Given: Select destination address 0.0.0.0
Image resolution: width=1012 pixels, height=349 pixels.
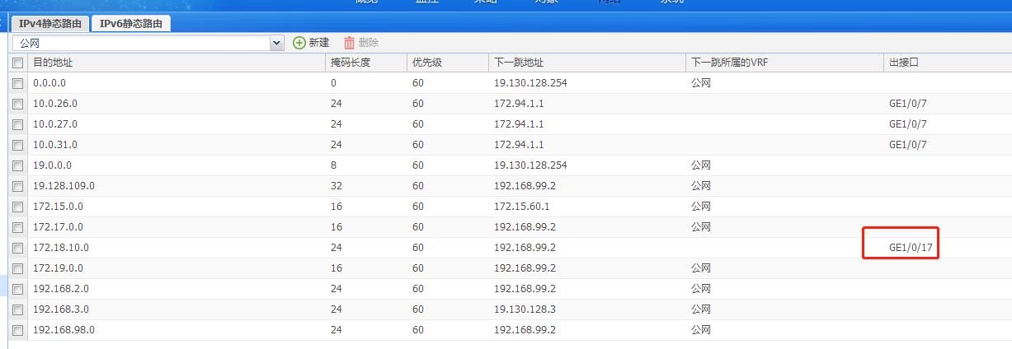Looking at the screenshot, I should 49,83.
